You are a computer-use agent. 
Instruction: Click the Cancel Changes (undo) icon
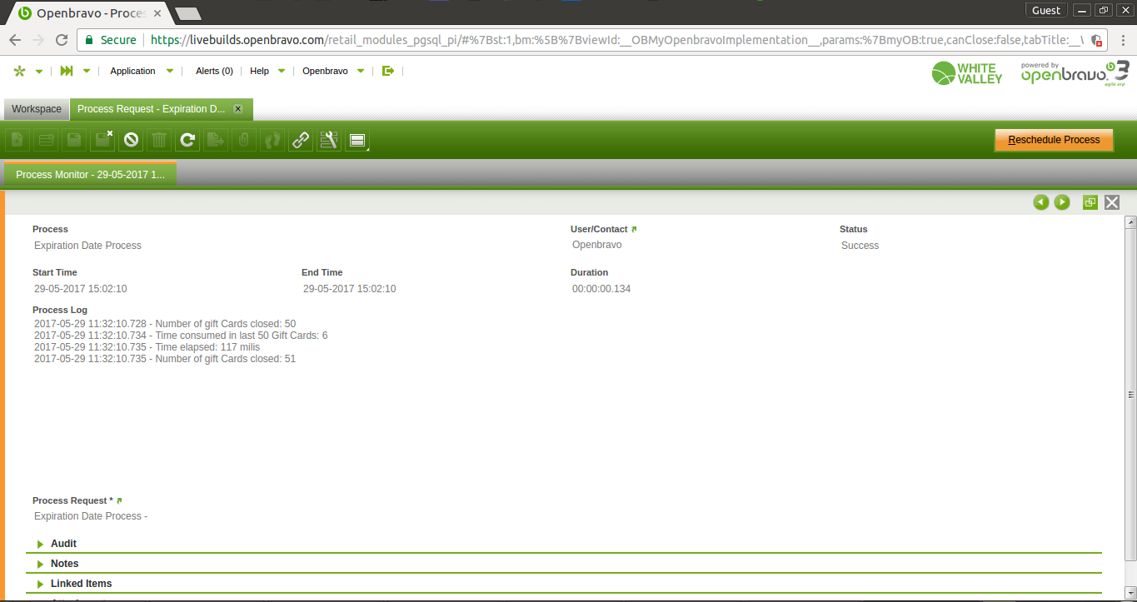click(131, 140)
